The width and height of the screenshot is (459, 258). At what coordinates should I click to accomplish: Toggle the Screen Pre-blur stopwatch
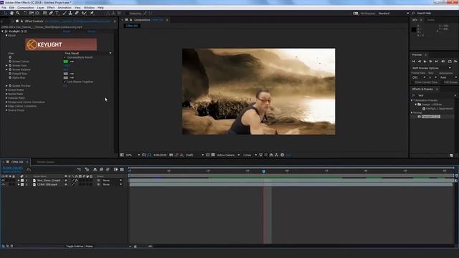coord(10,86)
